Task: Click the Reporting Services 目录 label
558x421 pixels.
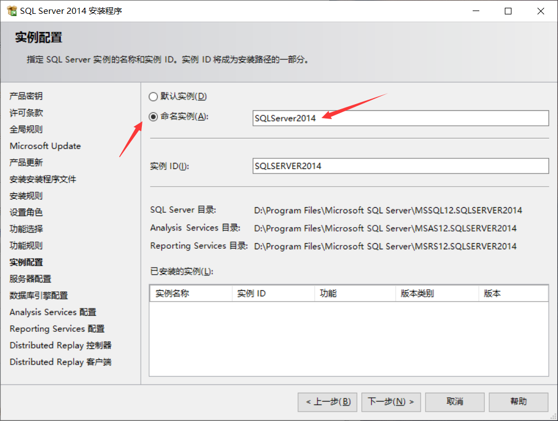Action: pyautogui.click(x=199, y=245)
